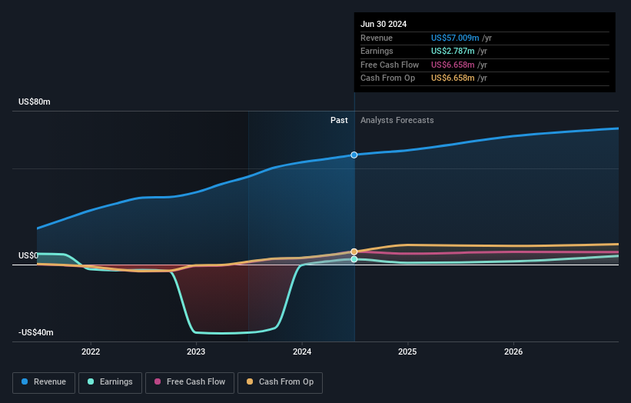631x403 pixels.
Task: Click the Earnings row label in tooltip
Action: click(x=377, y=51)
